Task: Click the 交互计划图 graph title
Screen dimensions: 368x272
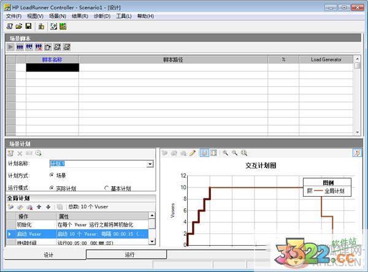Action: tap(261, 165)
